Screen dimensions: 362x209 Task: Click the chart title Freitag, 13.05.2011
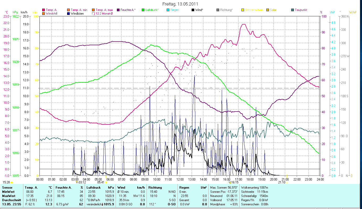point(180,4)
